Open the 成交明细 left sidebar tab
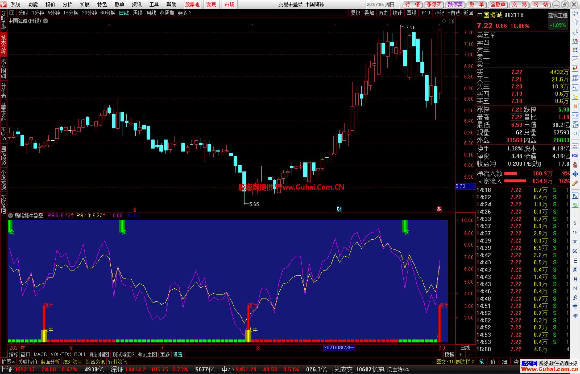This screenshot has height=374, width=580. click(x=3, y=68)
